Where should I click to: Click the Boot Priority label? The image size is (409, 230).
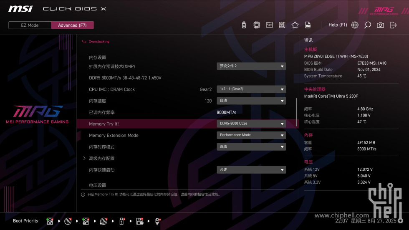pos(25,221)
